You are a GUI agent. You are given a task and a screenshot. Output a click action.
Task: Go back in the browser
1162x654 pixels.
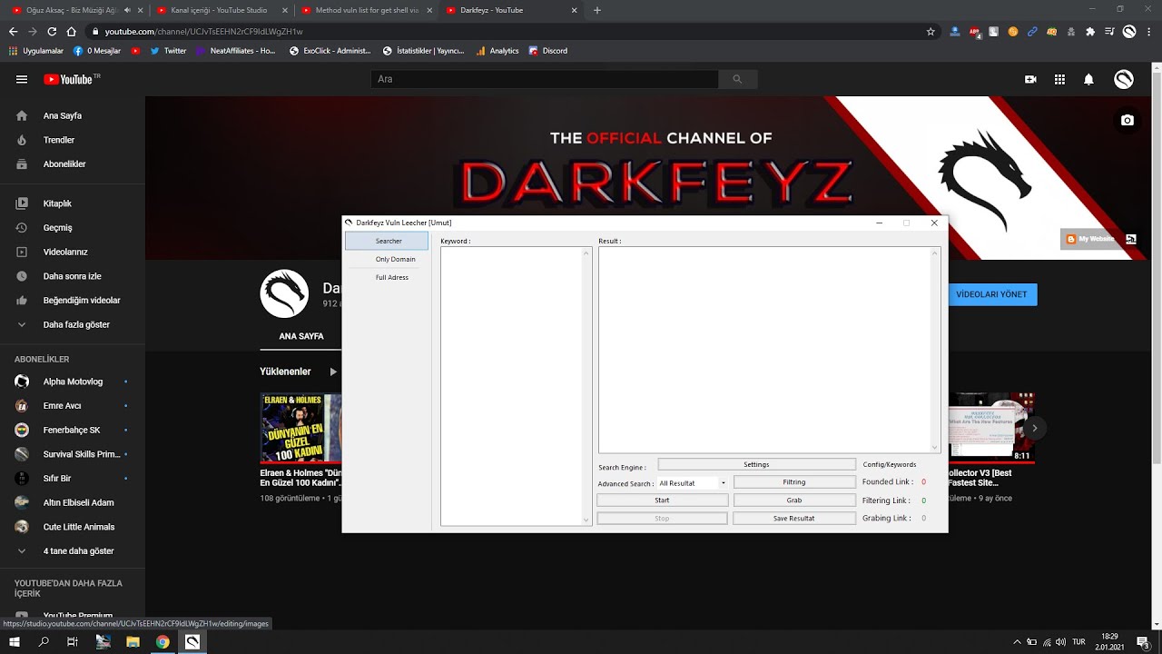pos(13,31)
